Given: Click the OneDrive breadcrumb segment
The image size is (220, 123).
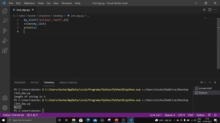Looking at the screenshot, I should (x=44, y=16).
